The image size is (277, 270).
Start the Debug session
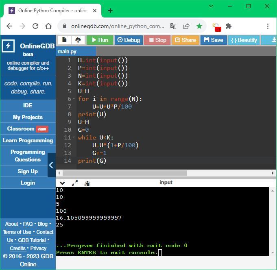click(x=128, y=40)
